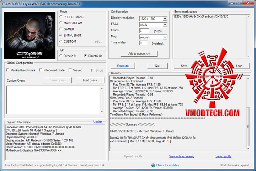Viewport: 256px width, 171px height.
Task: Click the Time of day input field
Action: (x=143, y=43)
